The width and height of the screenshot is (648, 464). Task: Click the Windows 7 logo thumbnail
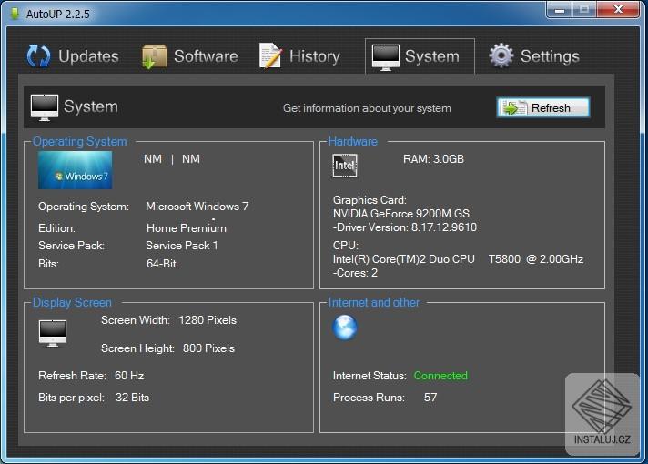75,170
